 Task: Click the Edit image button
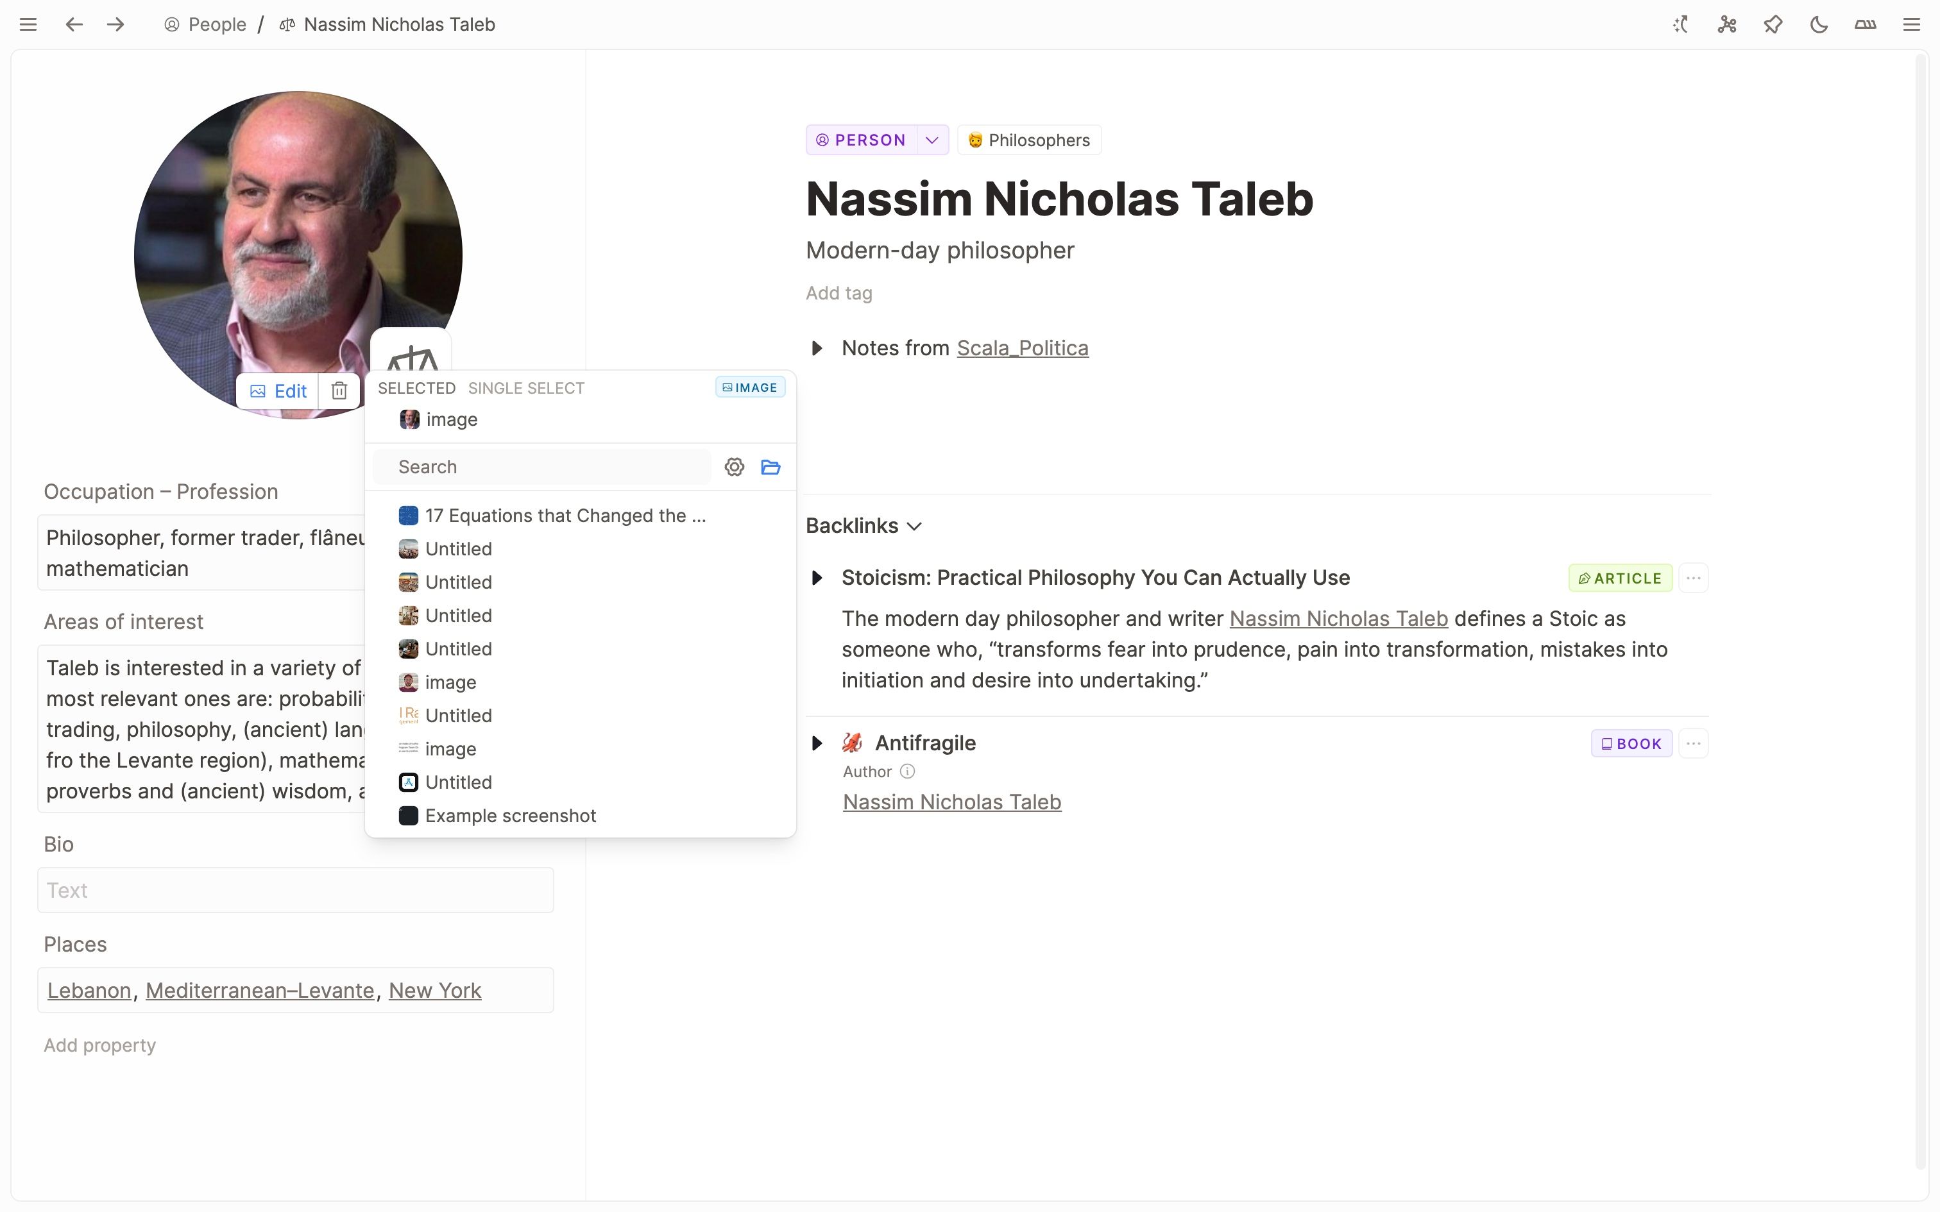[278, 391]
